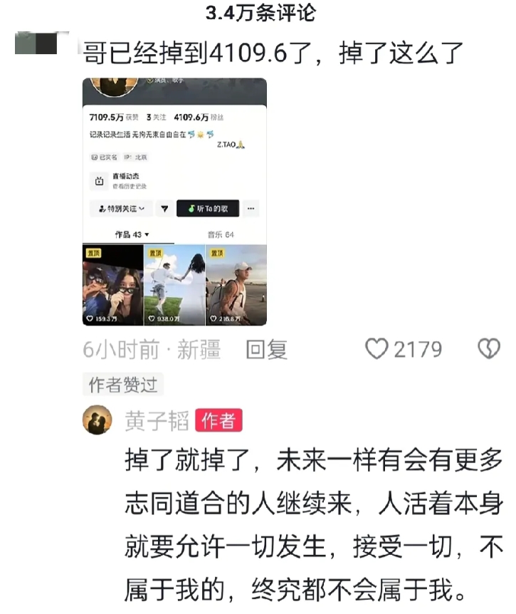This screenshot has width=516, height=614.
Task: Tap the red 作者 badge
Action: coord(218,420)
